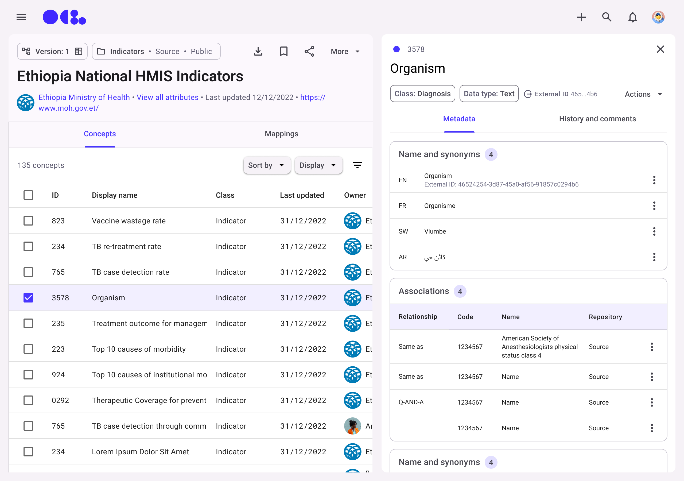Open the hamburger navigation menu
Image resolution: width=684 pixels, height=481 pixels.
coord(21,17)
